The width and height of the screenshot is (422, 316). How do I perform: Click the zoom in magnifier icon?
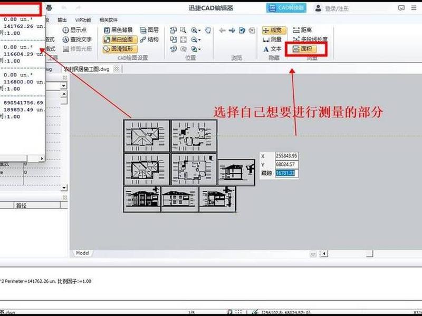(x=194, y=30)
